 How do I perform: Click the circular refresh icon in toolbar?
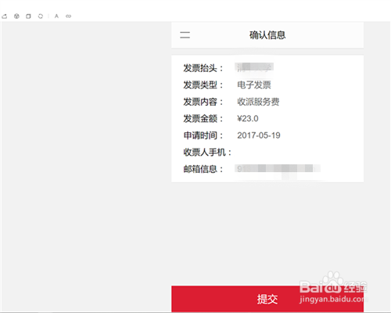coord(41,16)
